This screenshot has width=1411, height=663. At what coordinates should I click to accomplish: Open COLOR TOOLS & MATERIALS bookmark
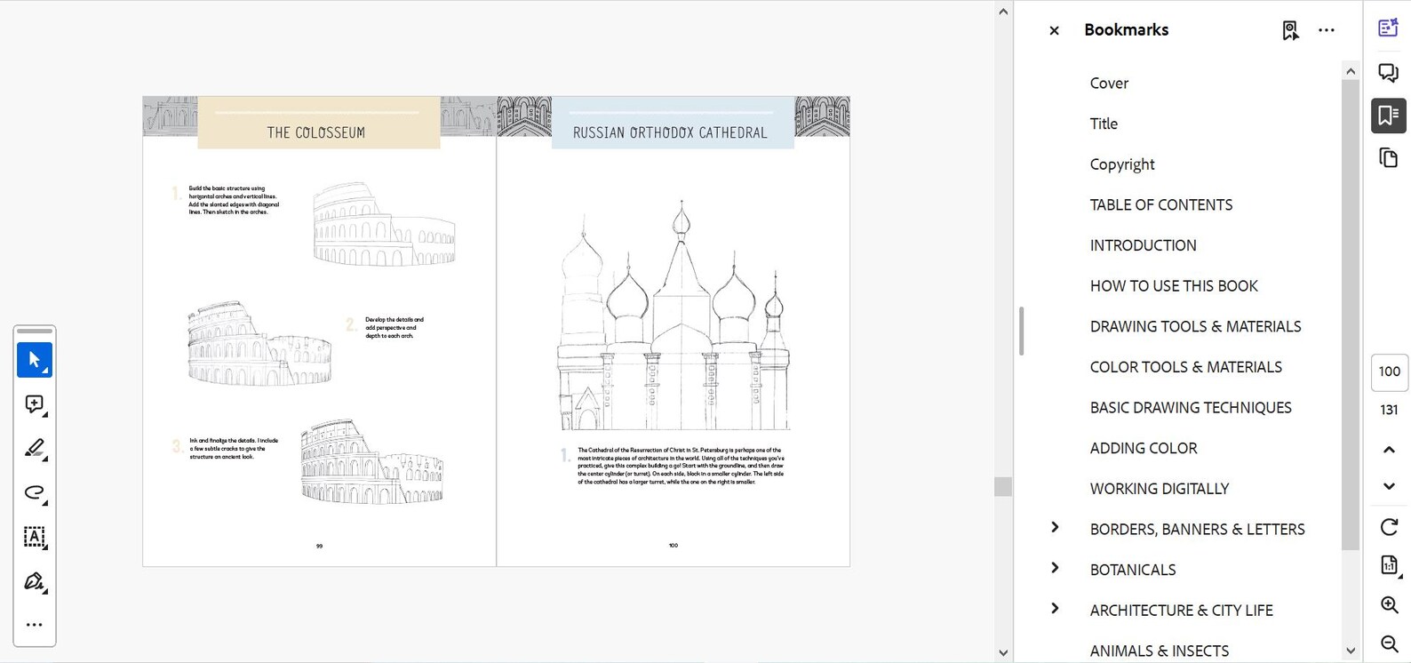pos(1186,367)
